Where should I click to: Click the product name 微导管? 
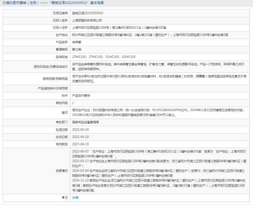click(x=77, y=42)
